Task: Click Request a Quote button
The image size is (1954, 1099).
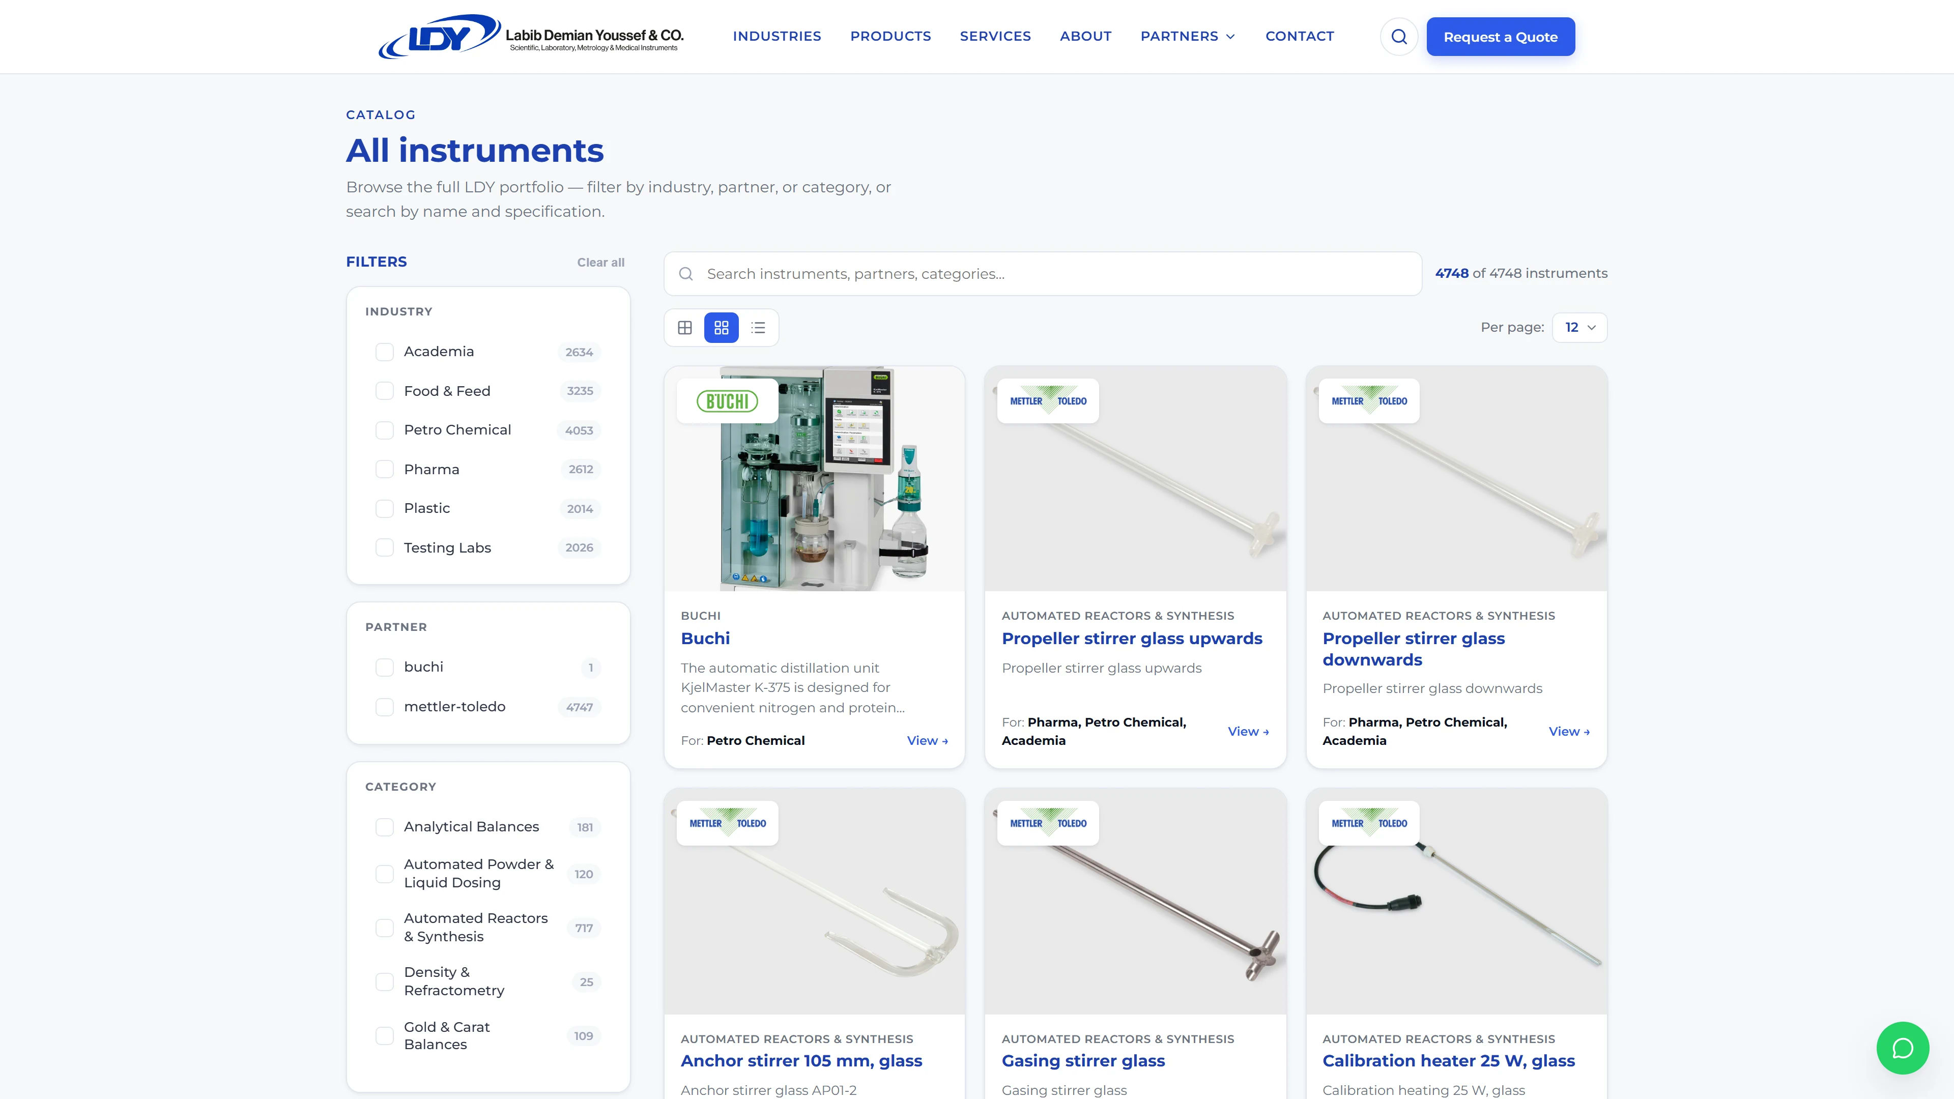Action: (x=1501, y=37)
